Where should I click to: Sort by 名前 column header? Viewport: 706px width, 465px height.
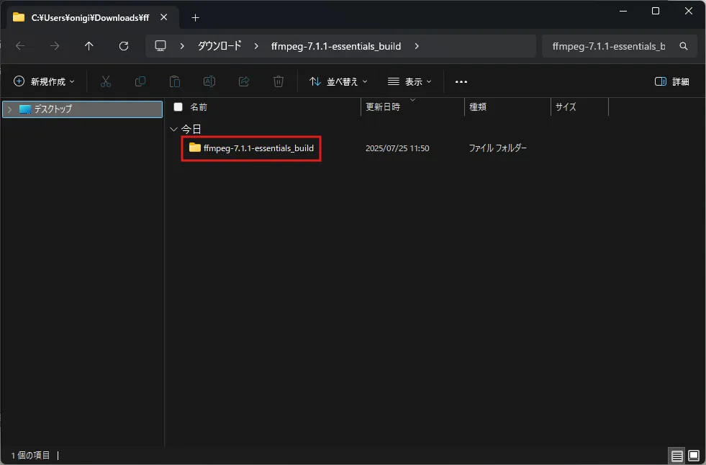199,107
